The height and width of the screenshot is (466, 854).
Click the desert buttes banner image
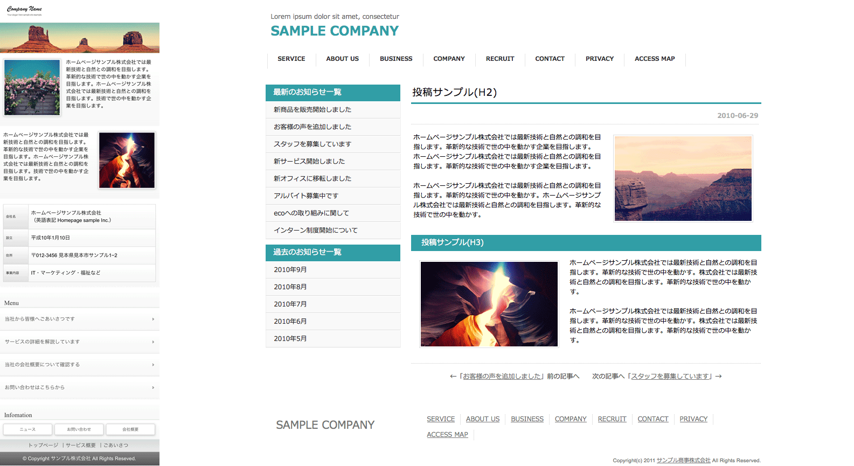click(x=80, y=38)
